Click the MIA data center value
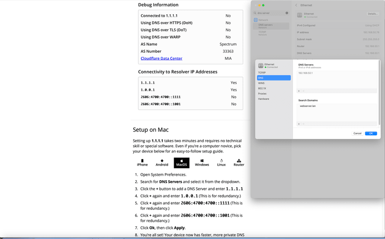This screenshot has width=385, height=239. (x=228, y=58)
